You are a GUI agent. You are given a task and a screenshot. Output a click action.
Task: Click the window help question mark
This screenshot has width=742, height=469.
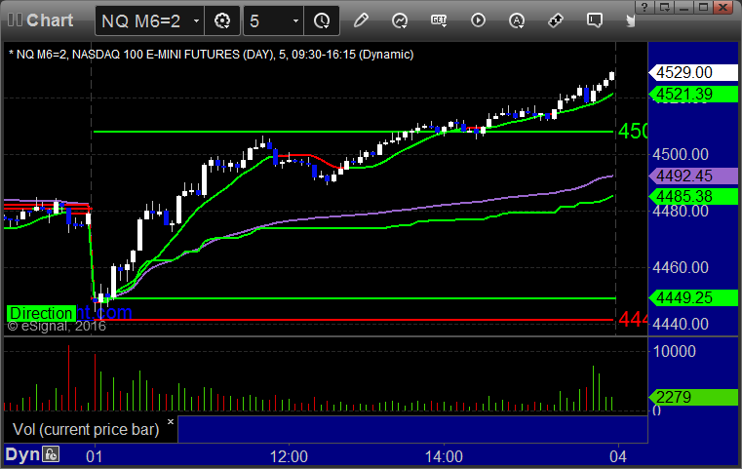[x=644, y=7]
